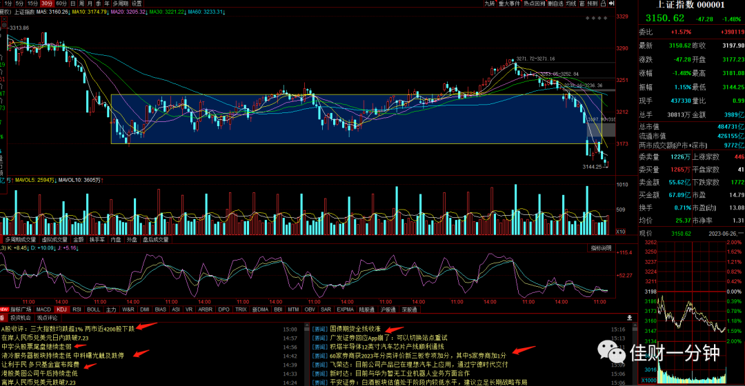The width and height of the screenshot is (745, 386).
Task: Switch to VR indicator
Action: click(188, 309)
